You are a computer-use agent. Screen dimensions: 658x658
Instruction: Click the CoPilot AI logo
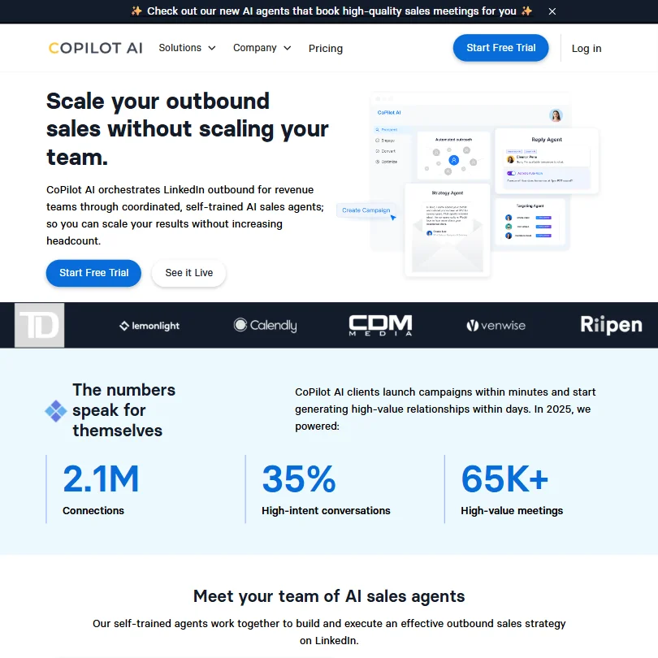coord(96,48)
